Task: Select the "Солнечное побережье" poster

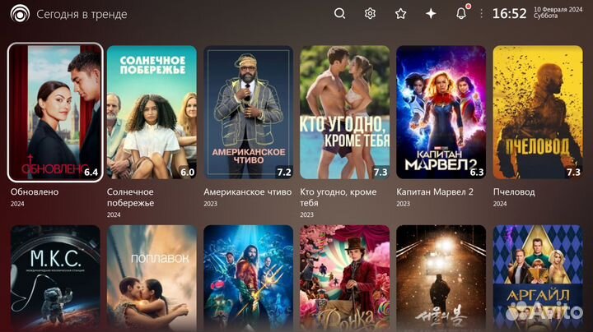Action: [x=152, y=112]
